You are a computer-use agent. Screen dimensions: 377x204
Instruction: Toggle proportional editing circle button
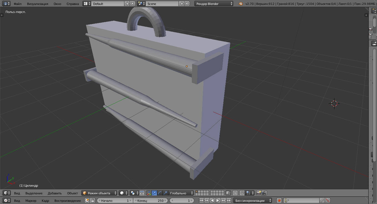point(235,193)
